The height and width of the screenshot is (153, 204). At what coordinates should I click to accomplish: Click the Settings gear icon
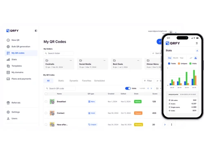click(8, 112)
